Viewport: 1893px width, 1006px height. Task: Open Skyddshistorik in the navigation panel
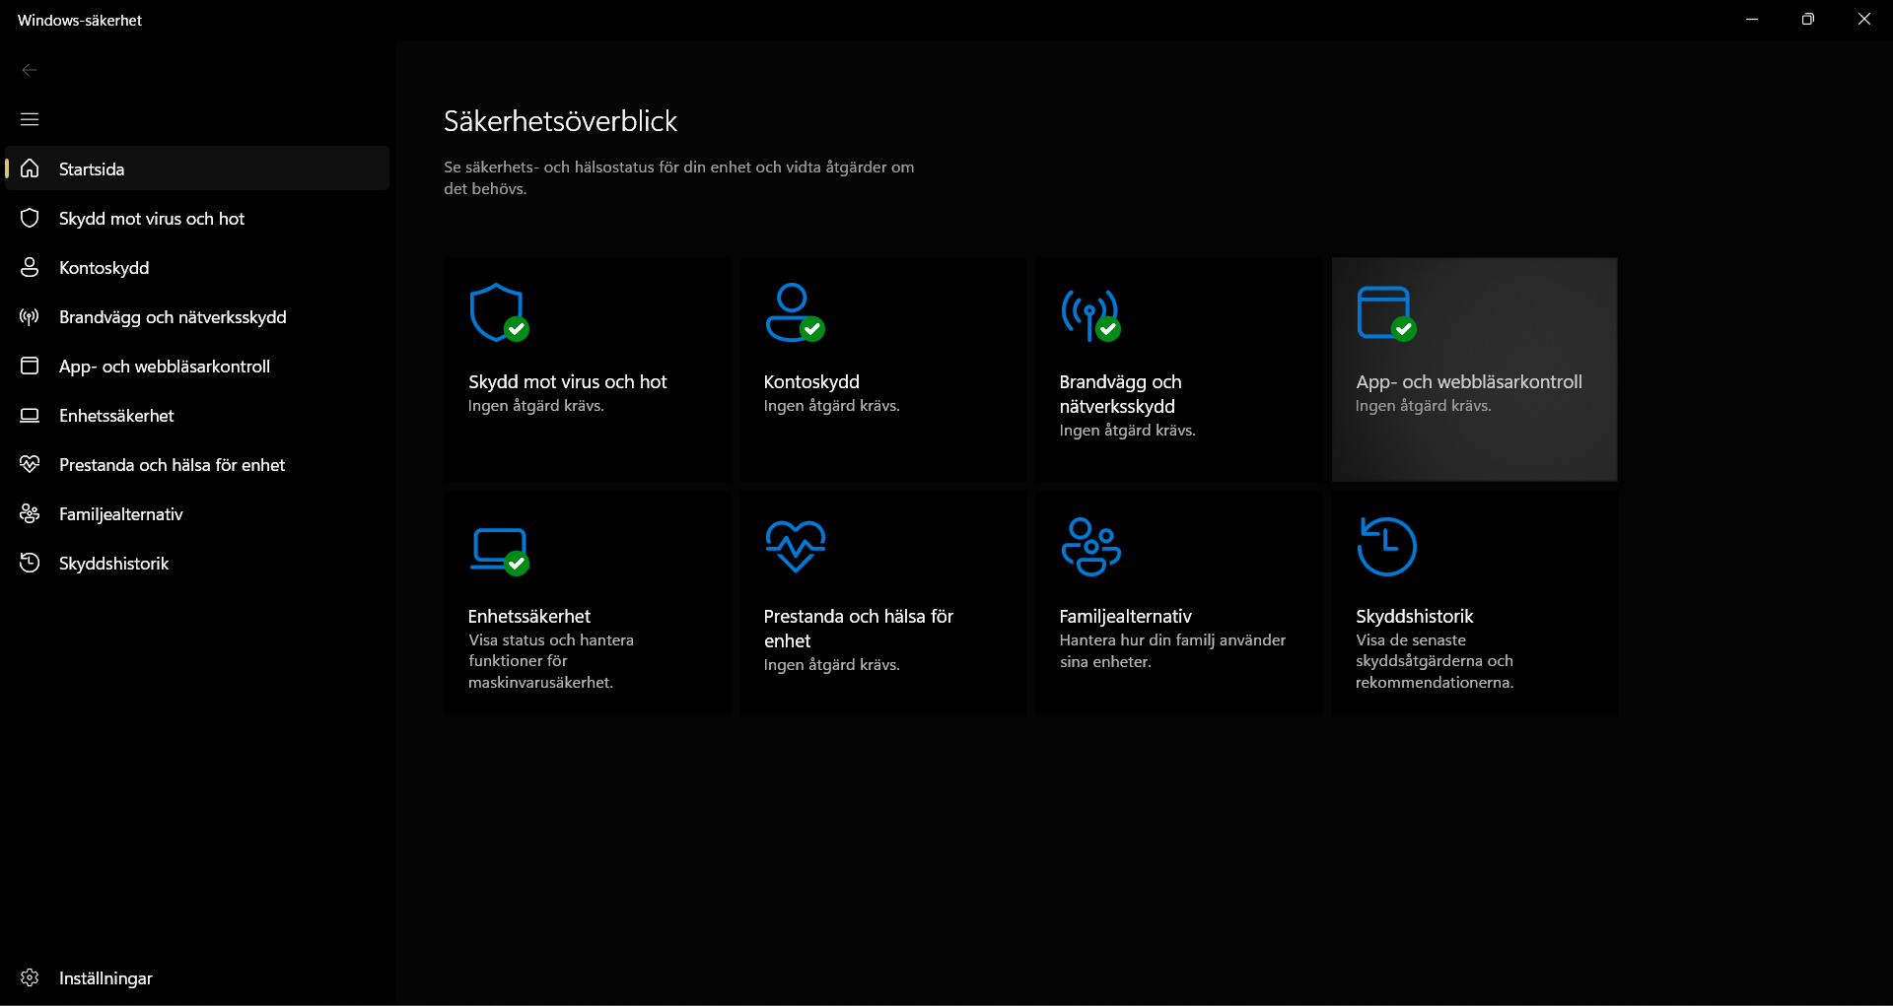click(x=114, y=563)
